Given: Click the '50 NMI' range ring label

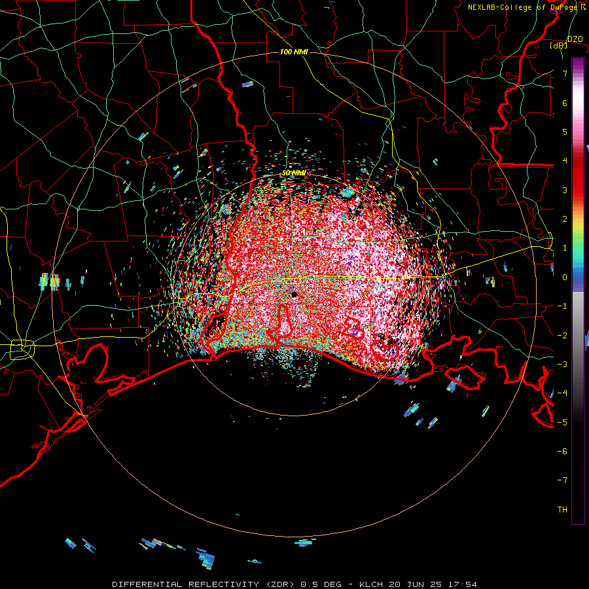Looking at the screenshot, I should click(294, 173).
